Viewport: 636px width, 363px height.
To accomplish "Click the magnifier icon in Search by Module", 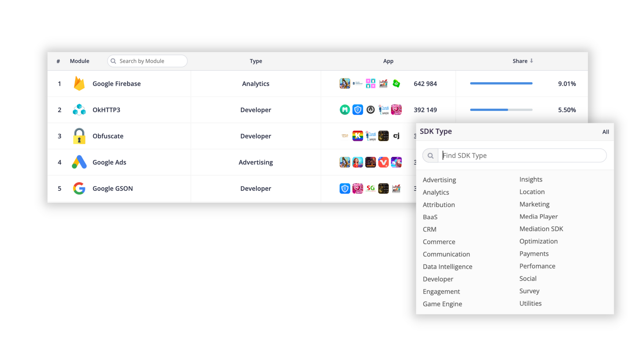I will pyautogui.click(x=113, y=61).
